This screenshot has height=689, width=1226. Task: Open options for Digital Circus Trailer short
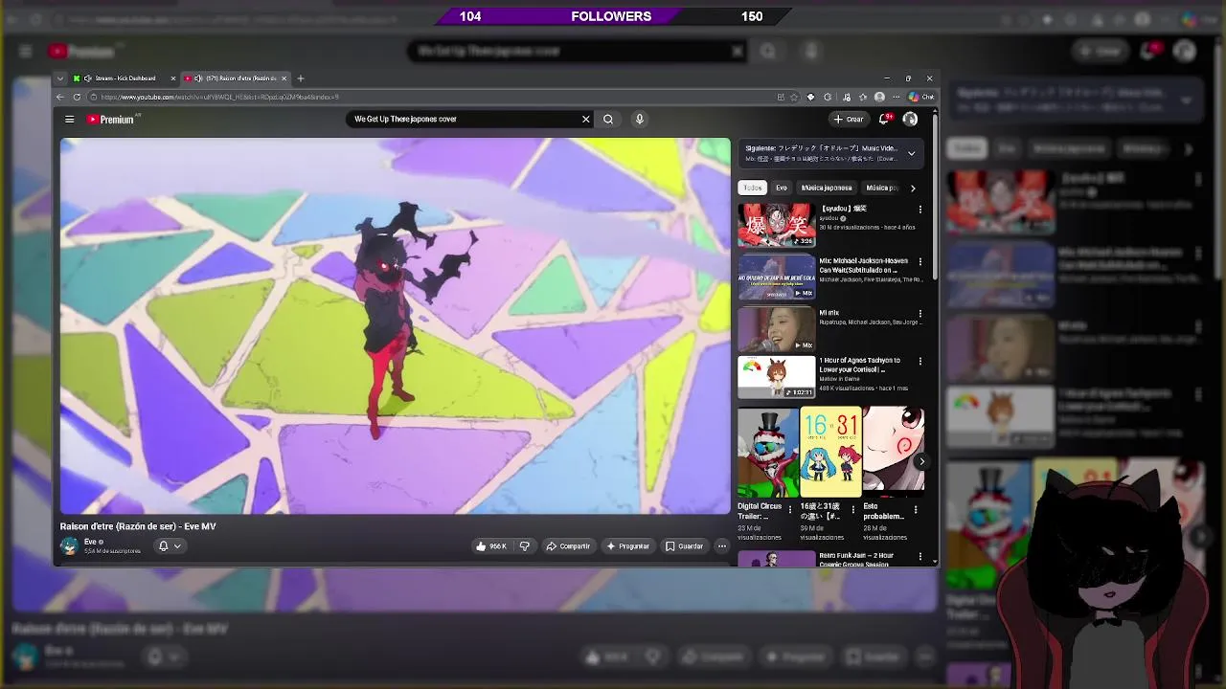pos(791,511)
